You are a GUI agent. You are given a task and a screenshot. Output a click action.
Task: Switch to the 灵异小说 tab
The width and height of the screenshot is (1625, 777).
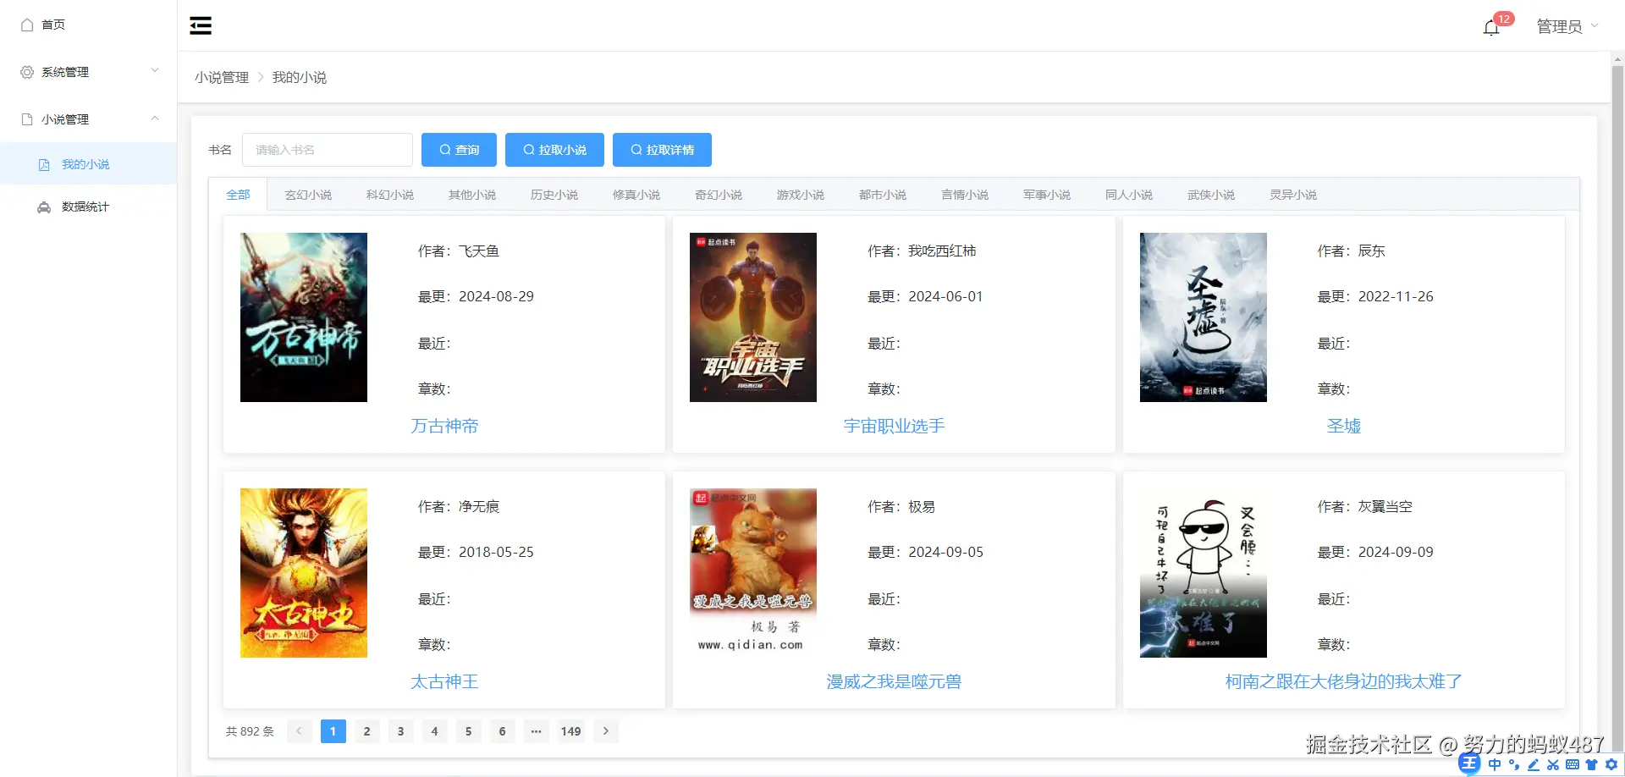pos(1293,195)
